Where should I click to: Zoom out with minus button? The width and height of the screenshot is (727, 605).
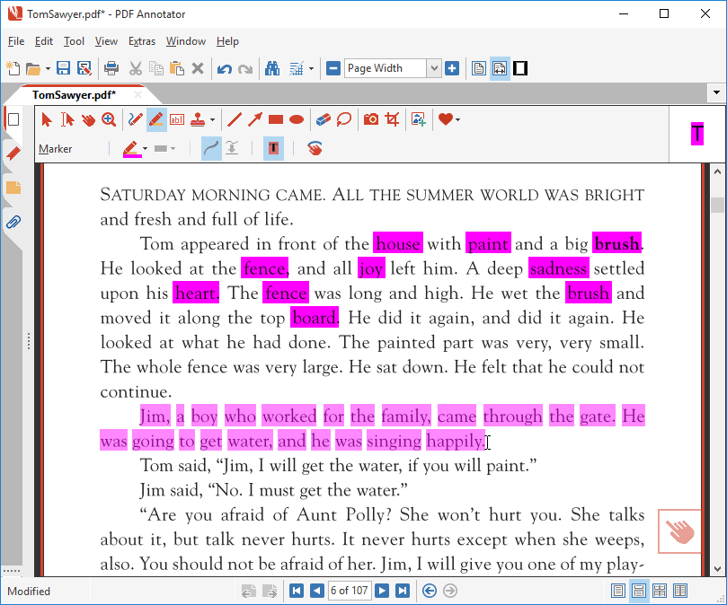[333, 68]
